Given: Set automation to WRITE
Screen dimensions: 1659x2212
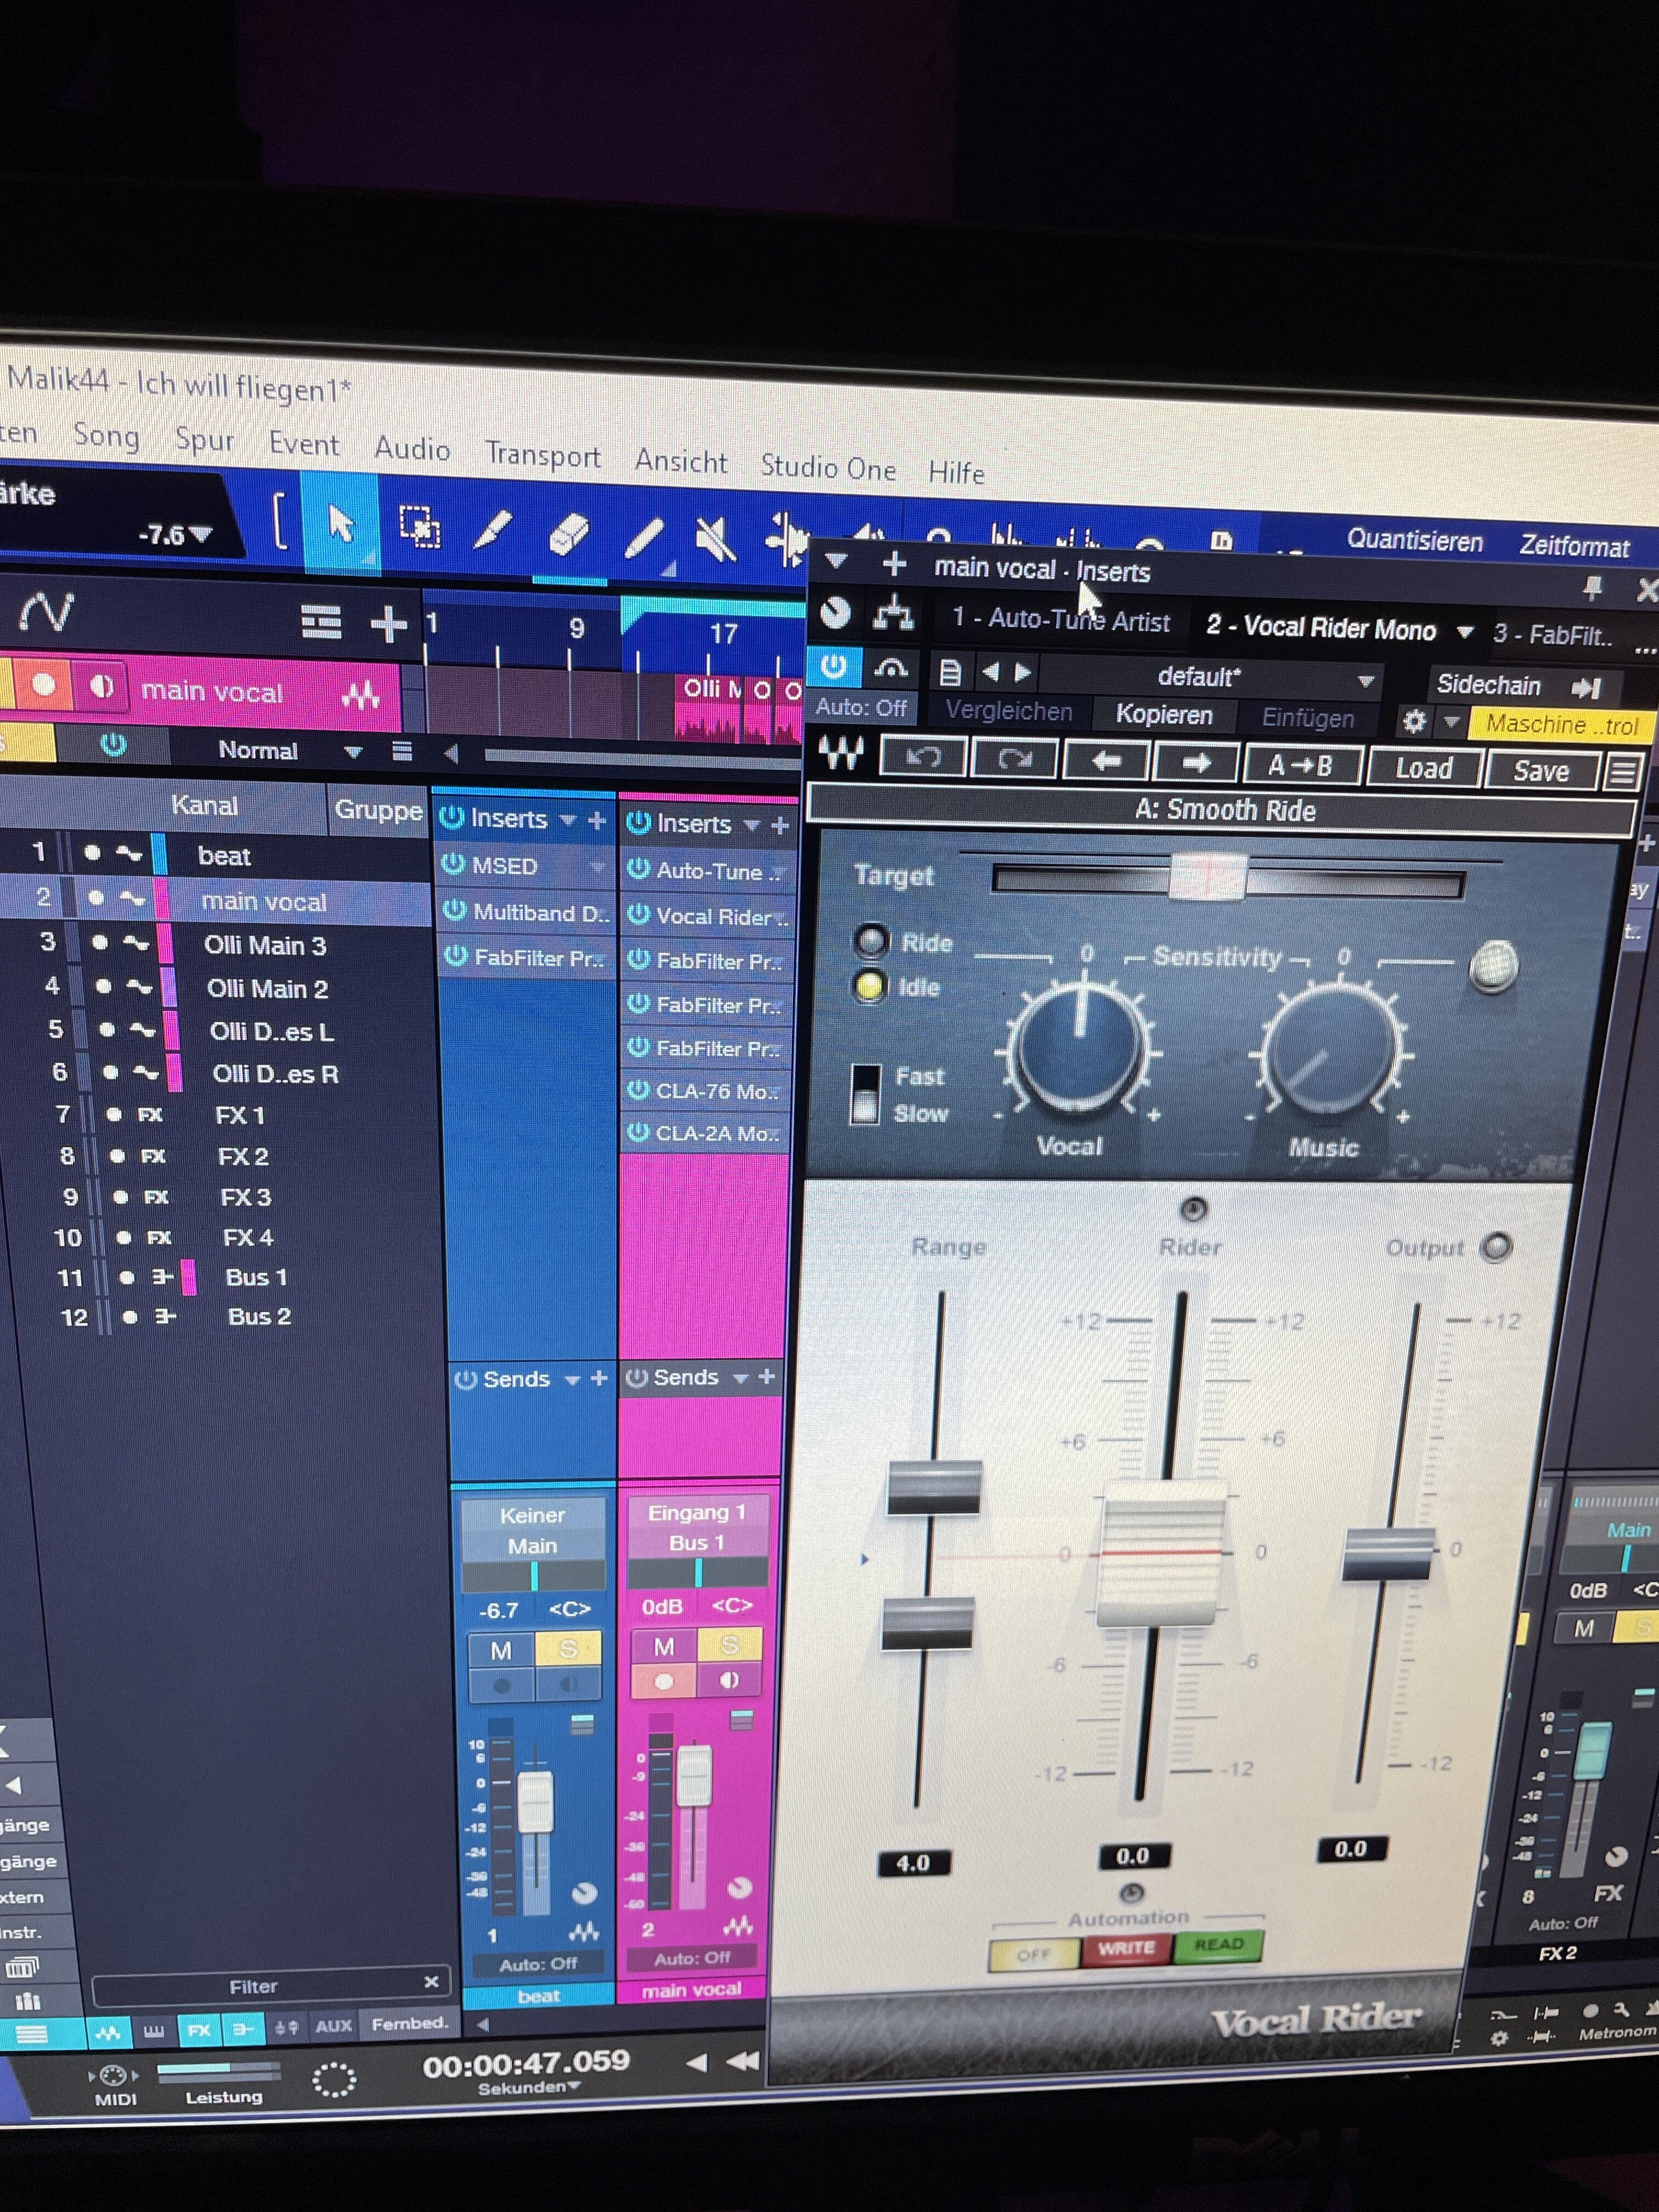Looking at the screenshot, I should (1127, 1948).
